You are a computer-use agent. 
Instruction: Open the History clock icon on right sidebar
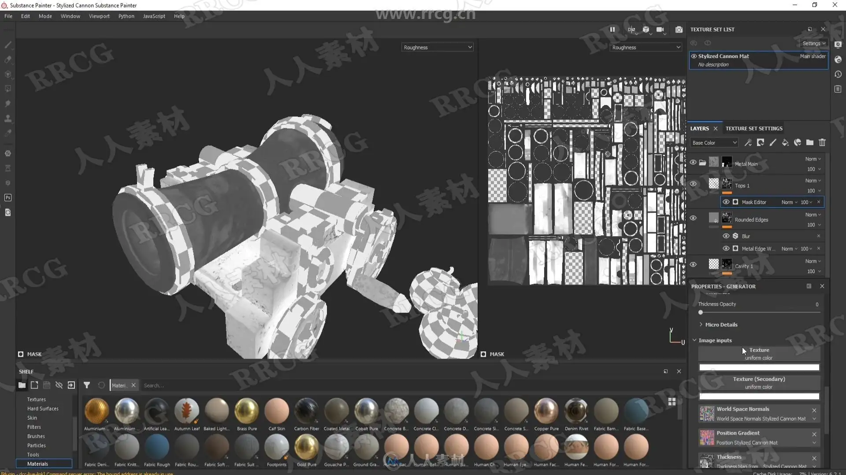838,74
